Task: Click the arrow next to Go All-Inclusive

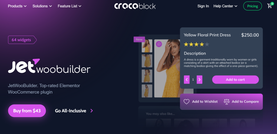Action: [x=91, y=111]
